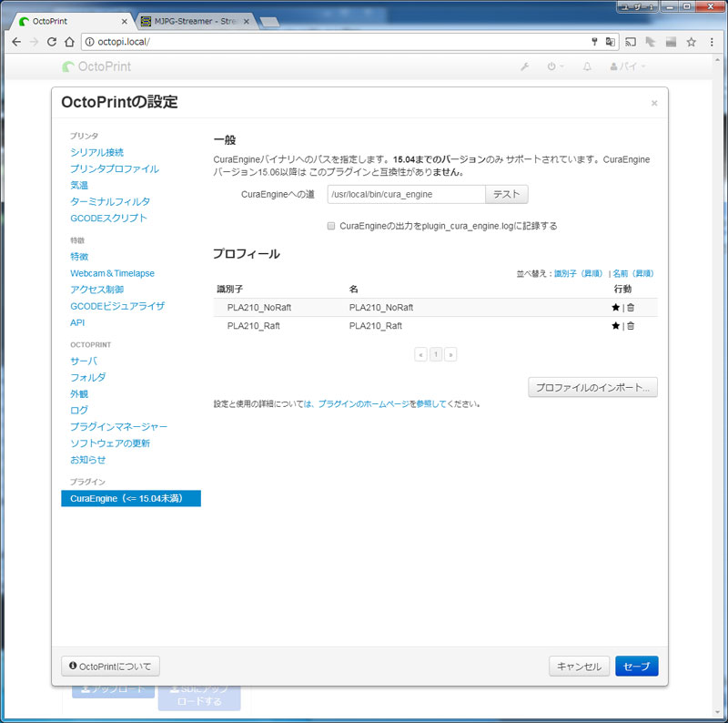Click PLA210_NoRaft identifier cell
Screen dimensions: 728x723
pyautogui.click(x=259, y=308)
